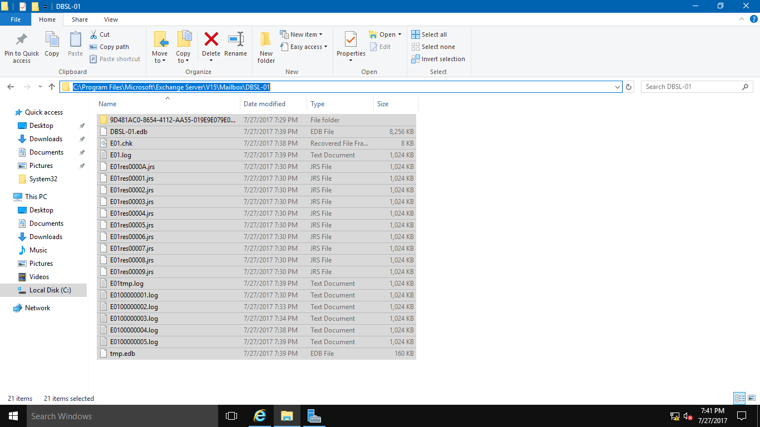This screenshot has height=427, width=760.
Task: Click the Paste icon
Action: 75,44
